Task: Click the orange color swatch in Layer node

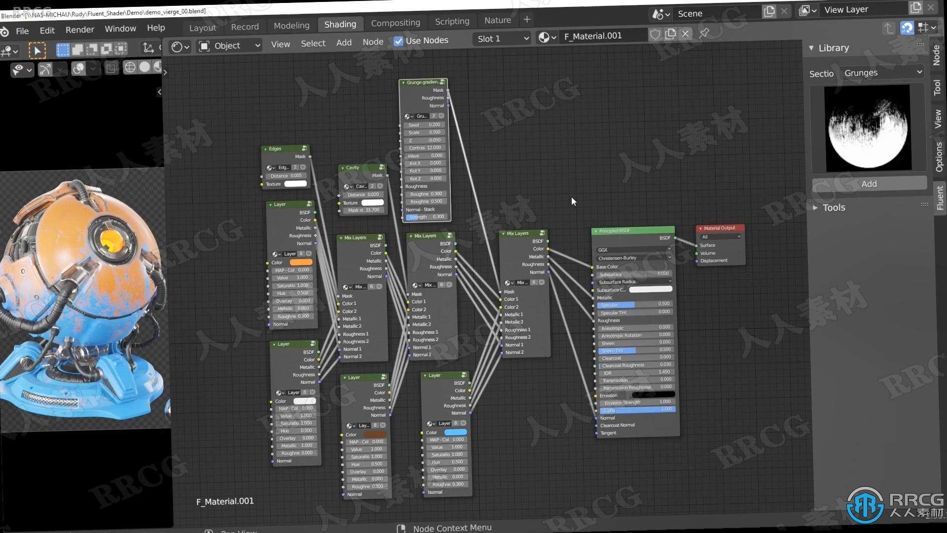Action: coord(302,262)
